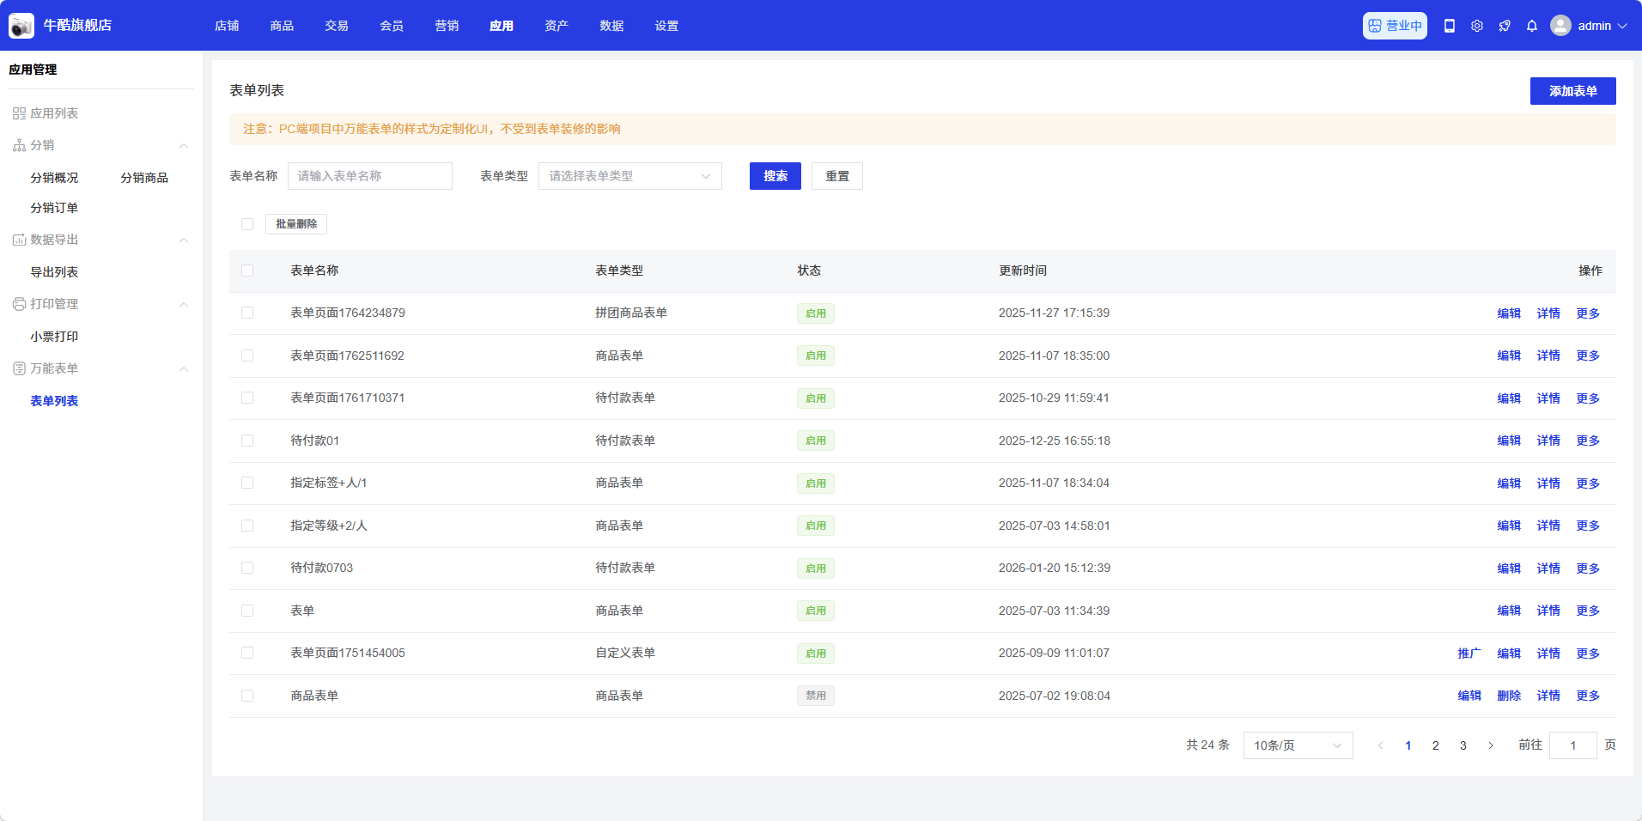Click the 添加表单 button
Image resolution: width=1642 pixels, height=821 pixels.
tap(1572, 91)
